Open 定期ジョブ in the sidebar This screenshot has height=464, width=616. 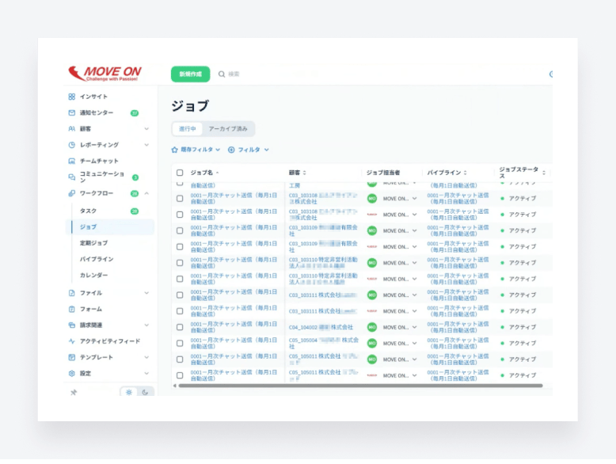tap(94, 243)
